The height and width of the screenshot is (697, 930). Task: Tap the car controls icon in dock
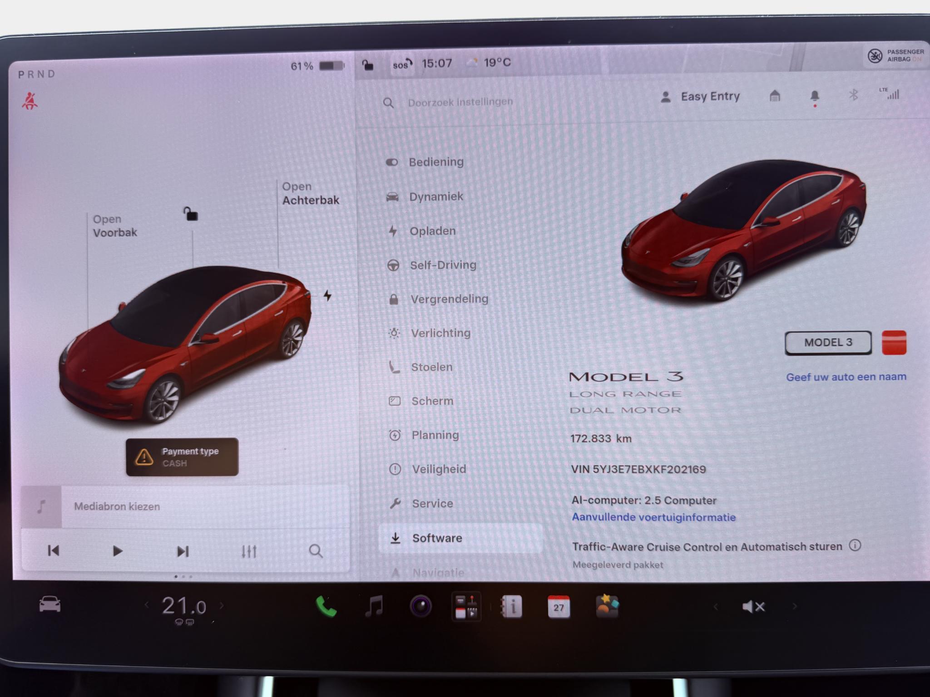[49, 605]
